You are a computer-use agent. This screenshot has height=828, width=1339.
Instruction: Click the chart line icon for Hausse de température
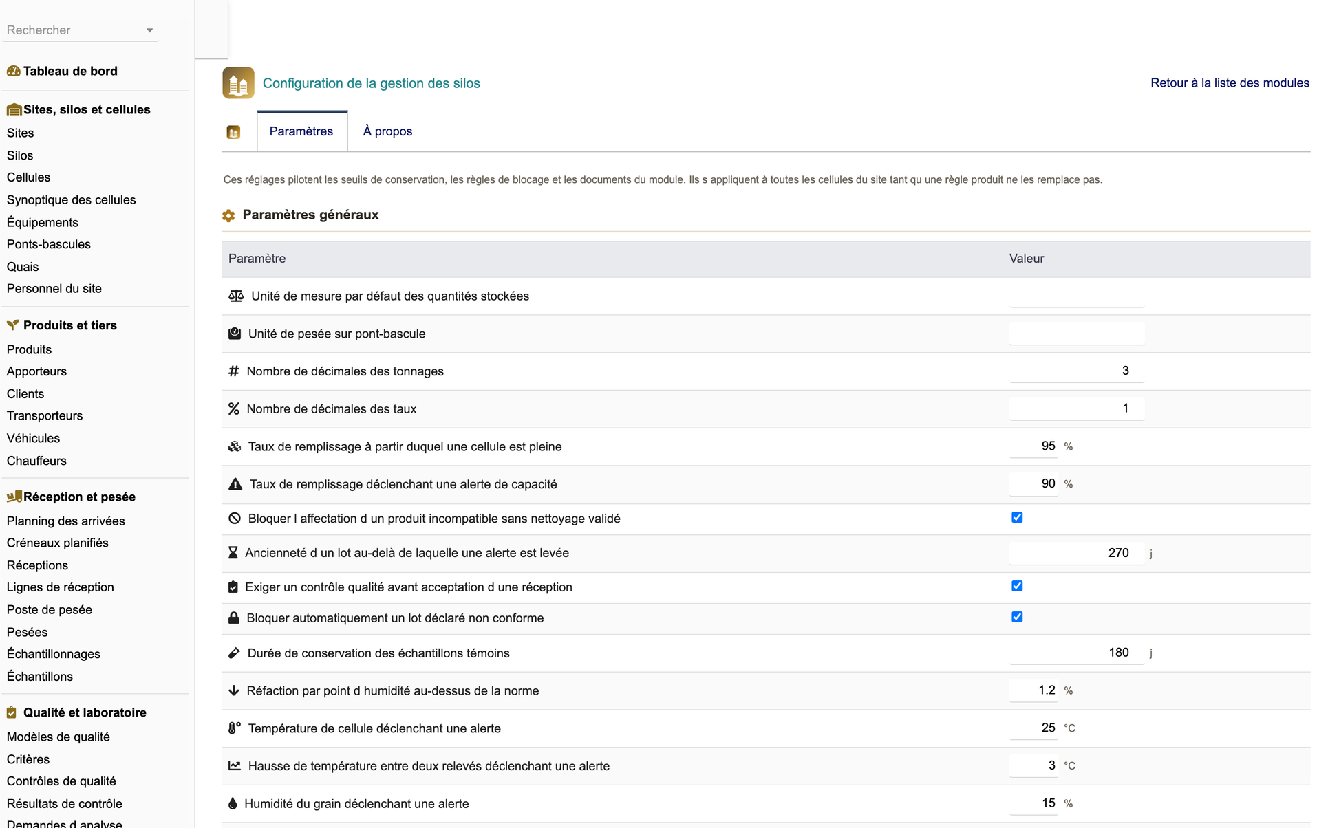click(x=235, y=765)
